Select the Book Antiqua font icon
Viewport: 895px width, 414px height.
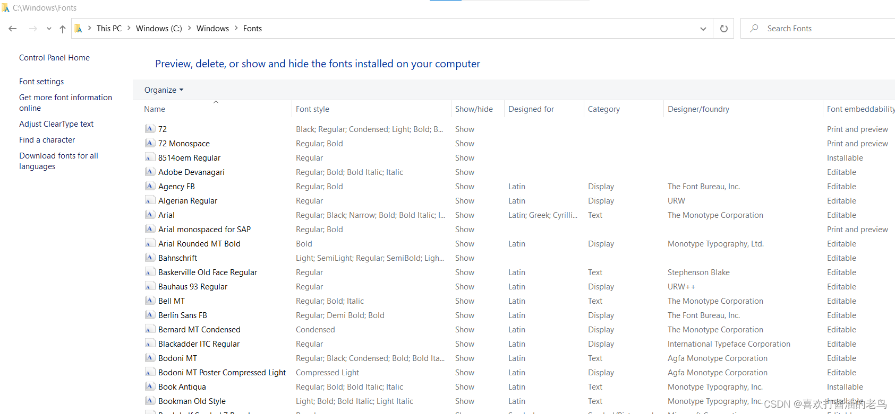click(150, 386)
